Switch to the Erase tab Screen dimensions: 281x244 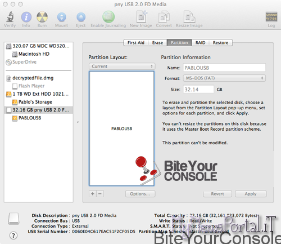(157, 43)
